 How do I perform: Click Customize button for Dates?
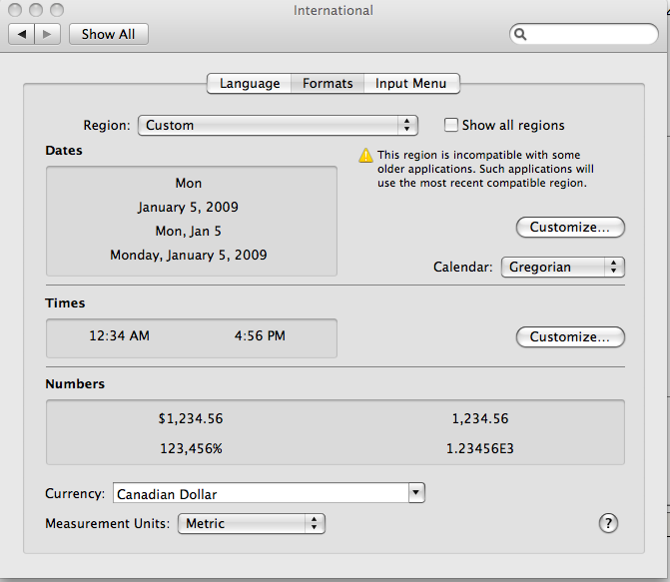click(570, 227)
